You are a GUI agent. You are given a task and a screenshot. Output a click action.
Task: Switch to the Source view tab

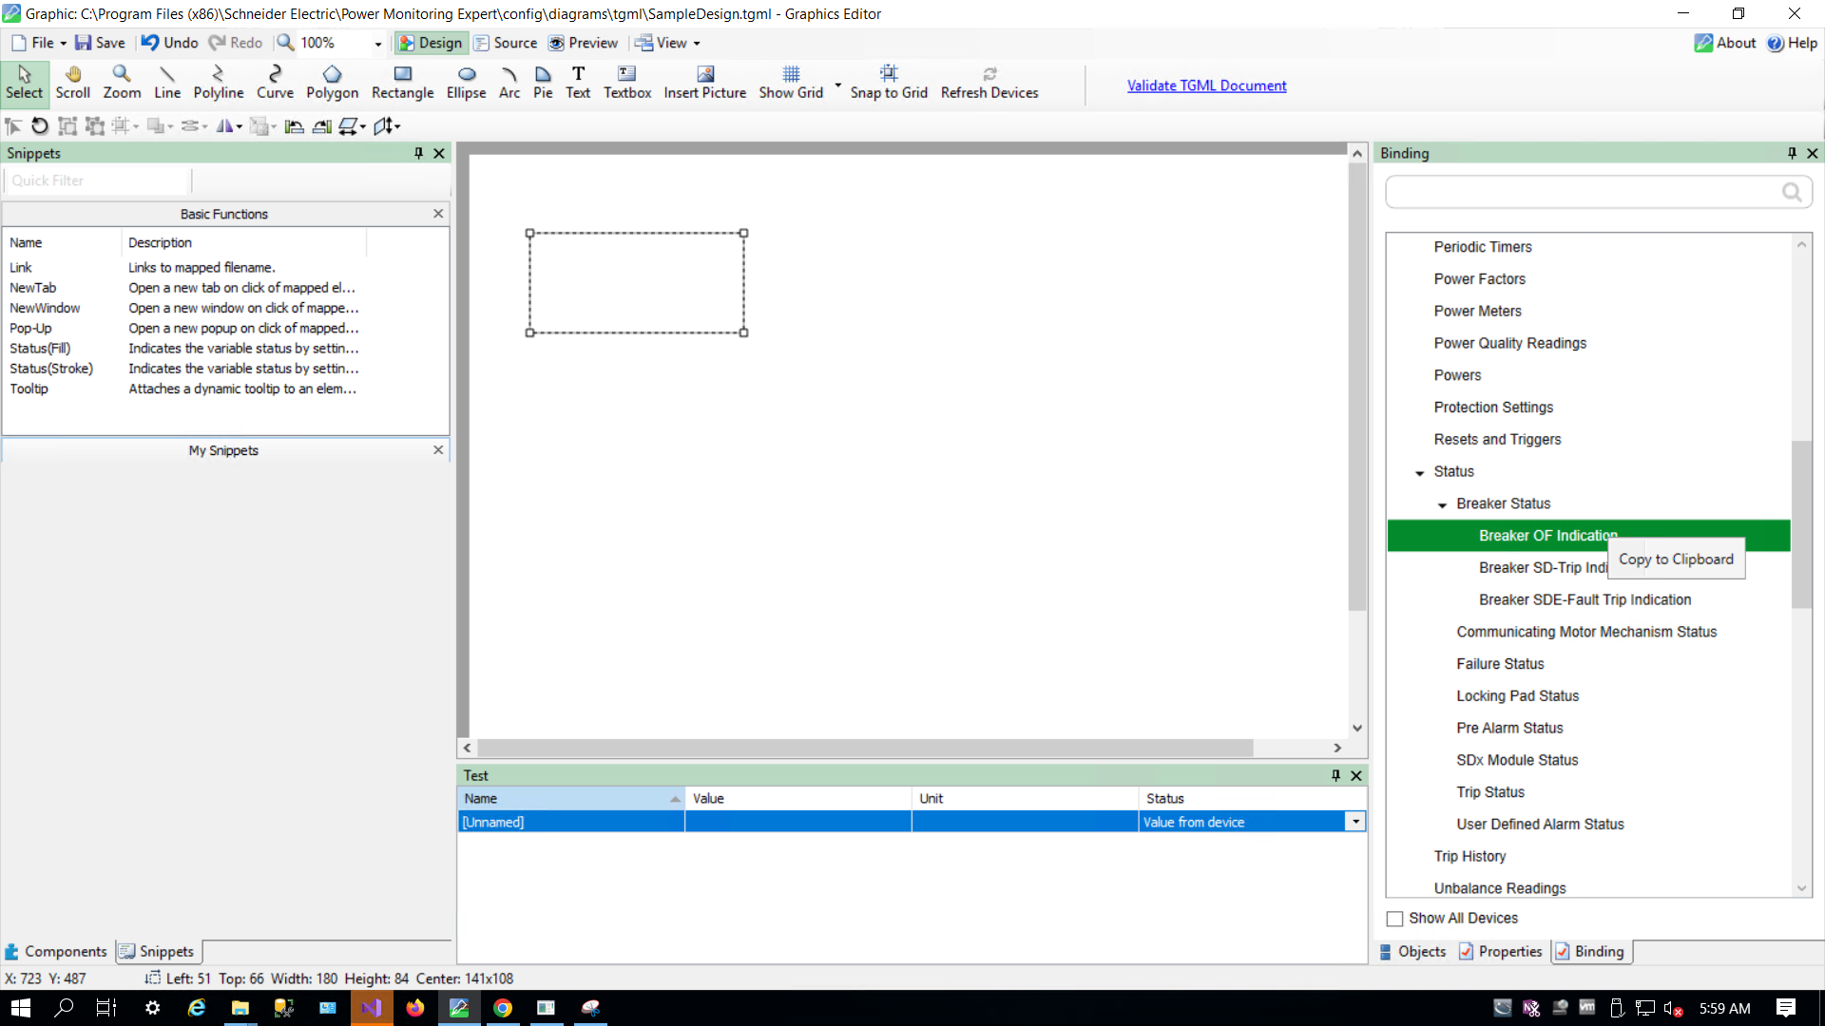506,43
